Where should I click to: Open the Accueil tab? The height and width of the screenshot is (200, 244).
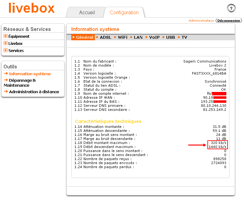[x=87, y=13]
